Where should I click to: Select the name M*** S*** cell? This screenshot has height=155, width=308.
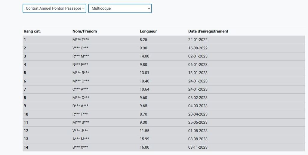tap(81, 122)
